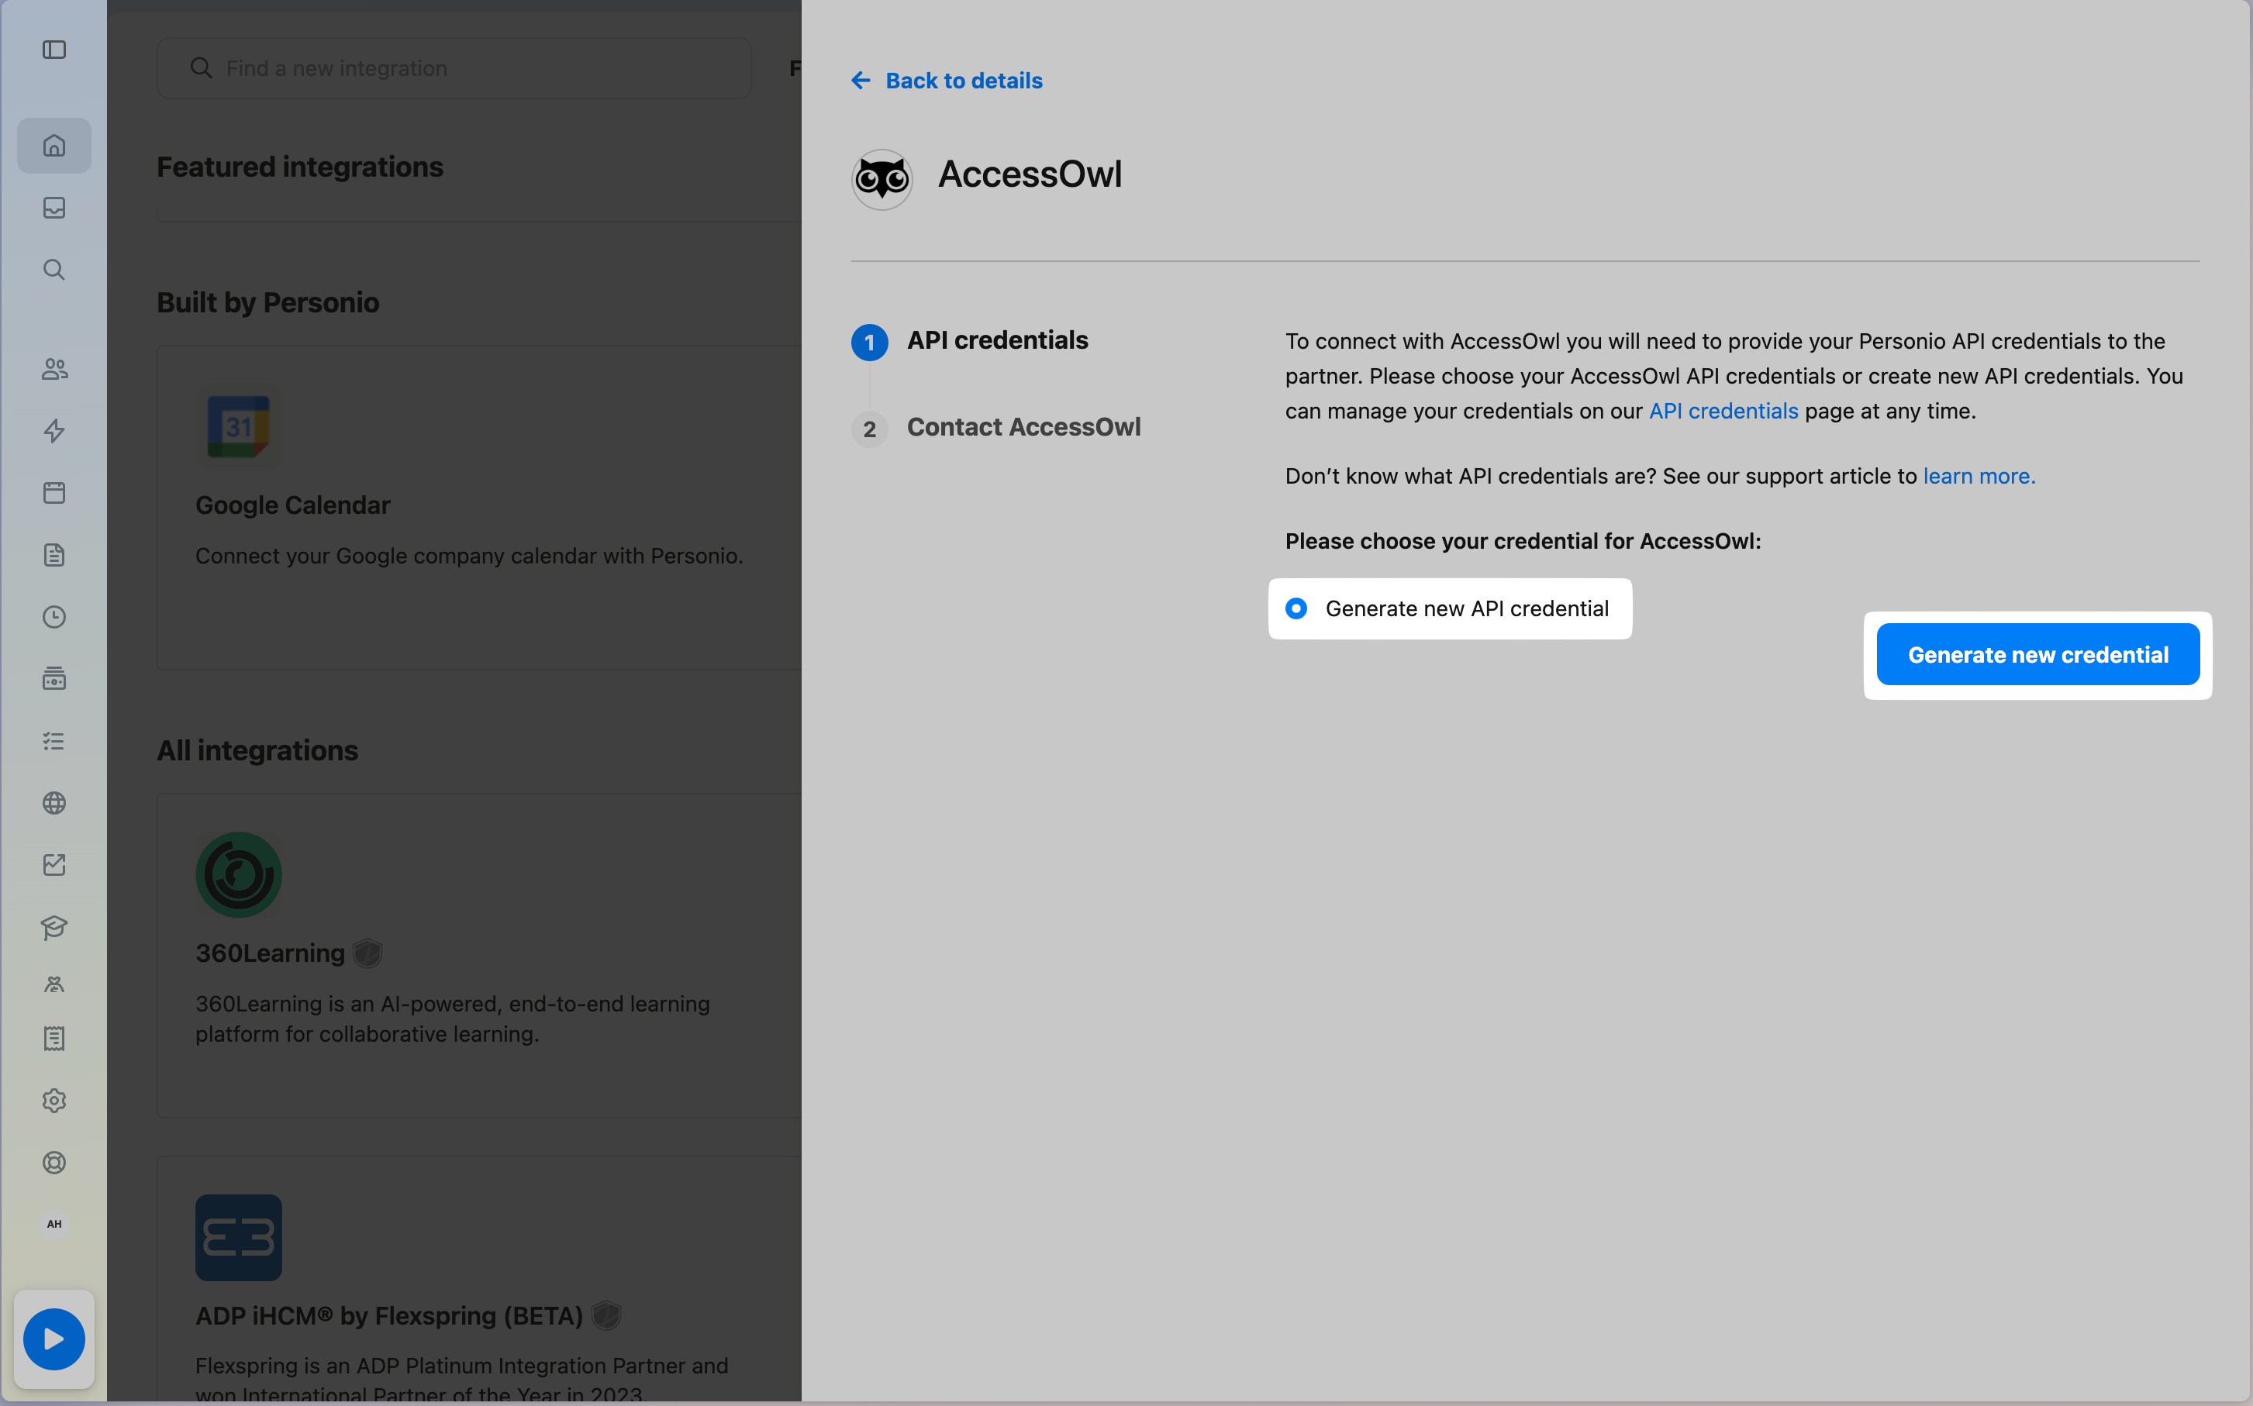Image resolution: width=2253 pixels, height=1406 pixels.
Task: Collapse the sidebar panel icon
Action: 54,50
